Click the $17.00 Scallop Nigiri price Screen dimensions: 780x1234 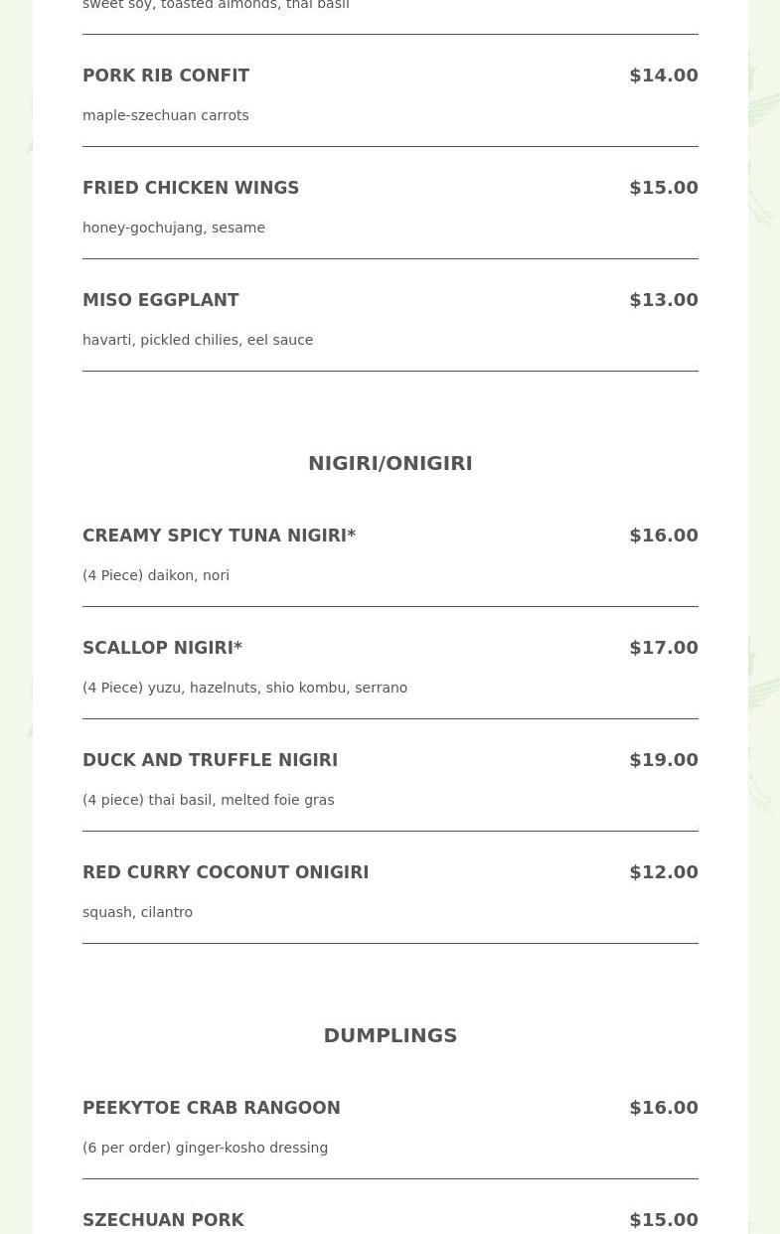[x=663, y=648]
